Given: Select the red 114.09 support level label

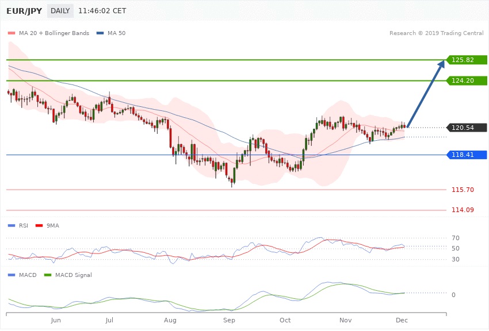Looking at the screenshot, I should pyautogui.click(x=463, y=210).
